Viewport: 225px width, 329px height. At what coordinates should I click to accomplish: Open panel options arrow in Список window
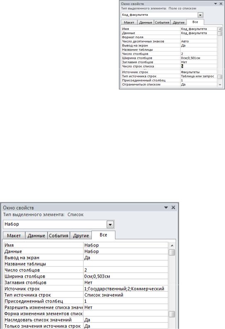tap(166, 208)
